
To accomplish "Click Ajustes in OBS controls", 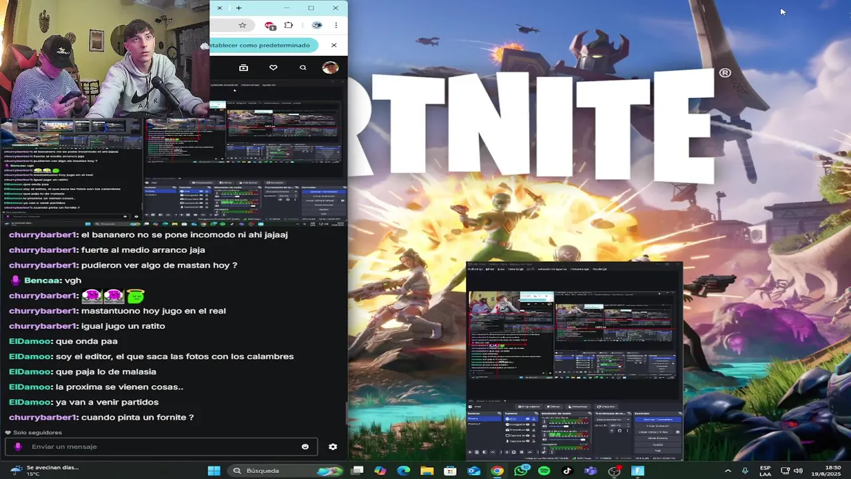I will coord(658,445).
